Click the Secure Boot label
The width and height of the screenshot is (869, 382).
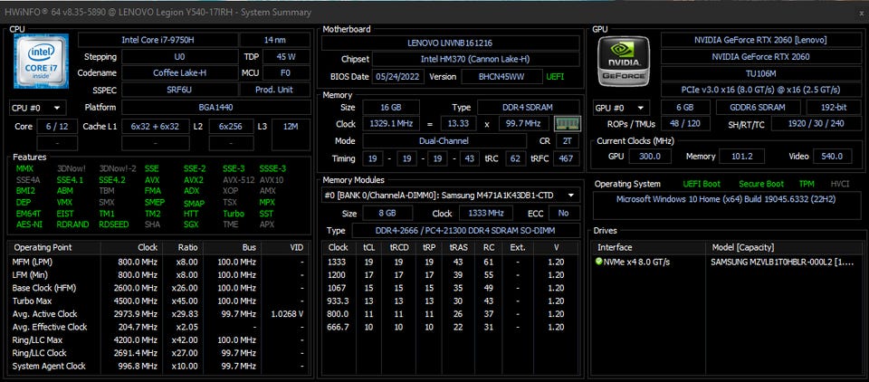pos(761,184)
